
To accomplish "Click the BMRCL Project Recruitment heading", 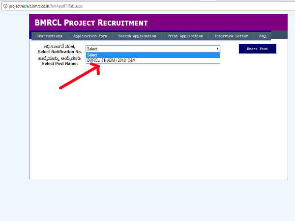I will click(91, 23).
